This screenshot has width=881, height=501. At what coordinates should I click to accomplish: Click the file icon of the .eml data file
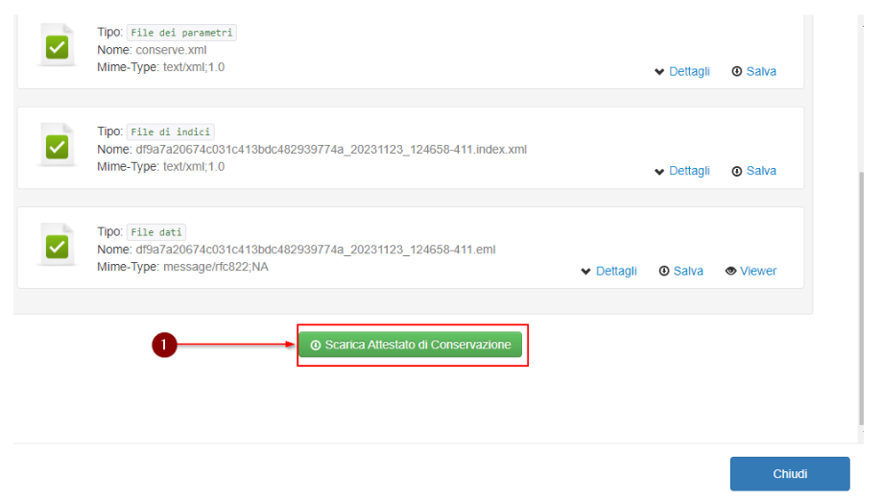pos(57,246)
